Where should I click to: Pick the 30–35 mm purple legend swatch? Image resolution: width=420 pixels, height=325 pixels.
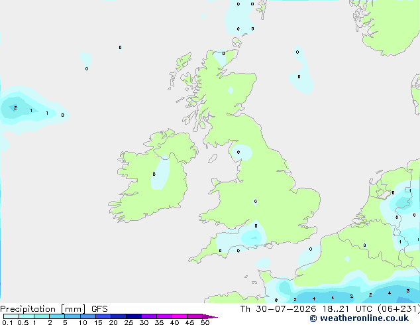tap(148, 316)
